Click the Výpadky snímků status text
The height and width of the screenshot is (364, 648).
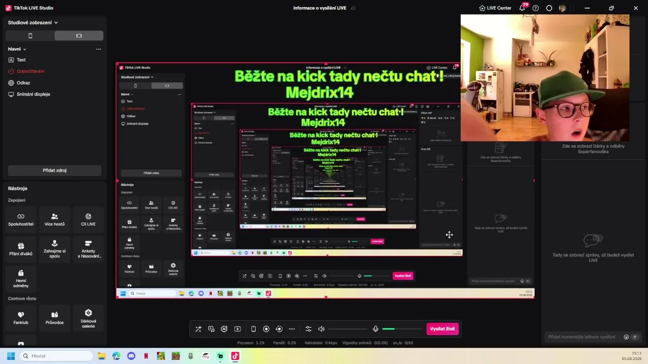coord(365,343)
